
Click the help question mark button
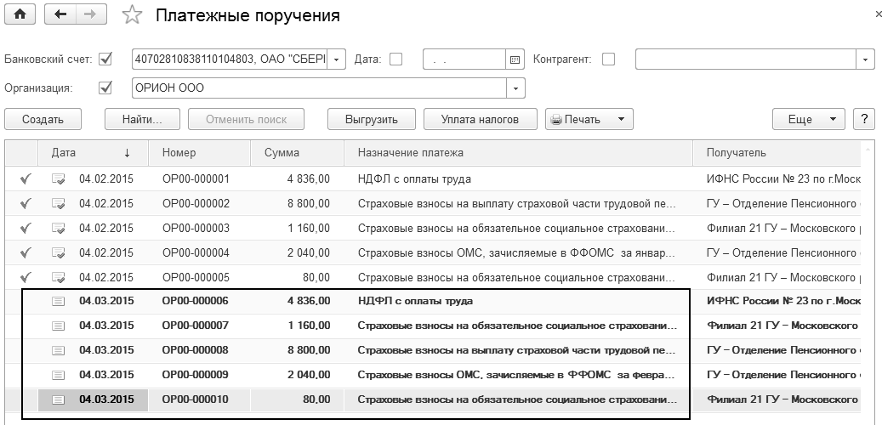click(863, 119)
